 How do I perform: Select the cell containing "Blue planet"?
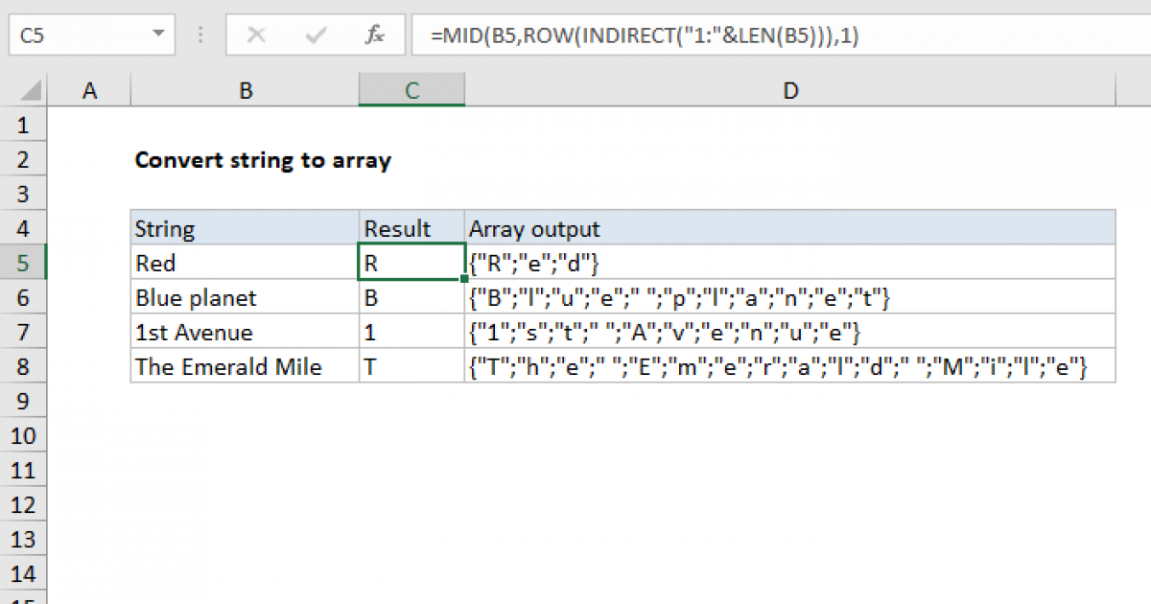click(245, 297)
